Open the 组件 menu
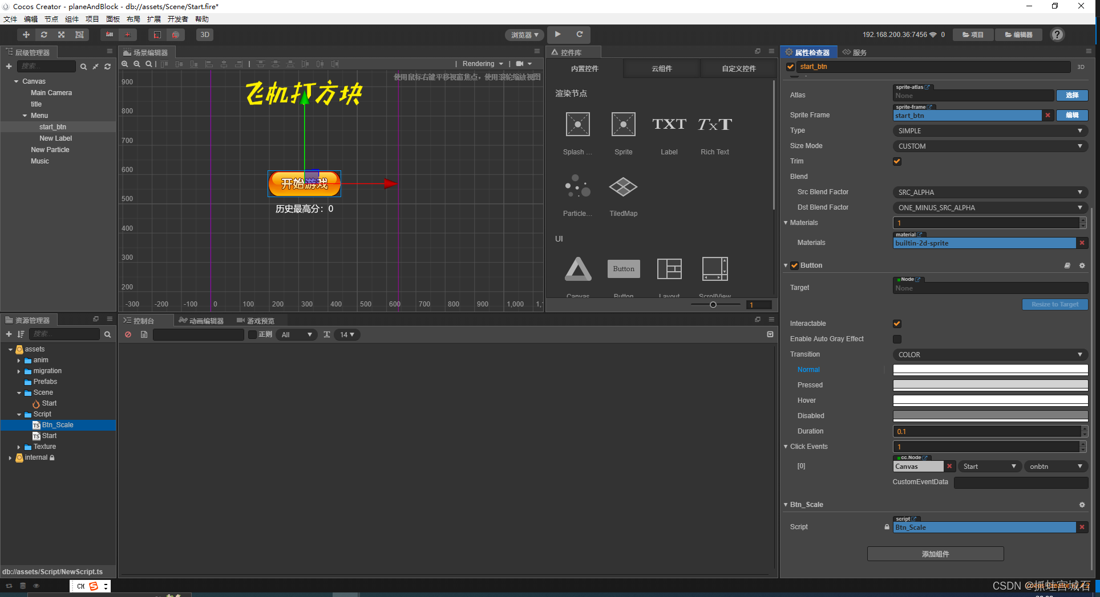The image size is (1100, 597). click(x=72, y=19)
